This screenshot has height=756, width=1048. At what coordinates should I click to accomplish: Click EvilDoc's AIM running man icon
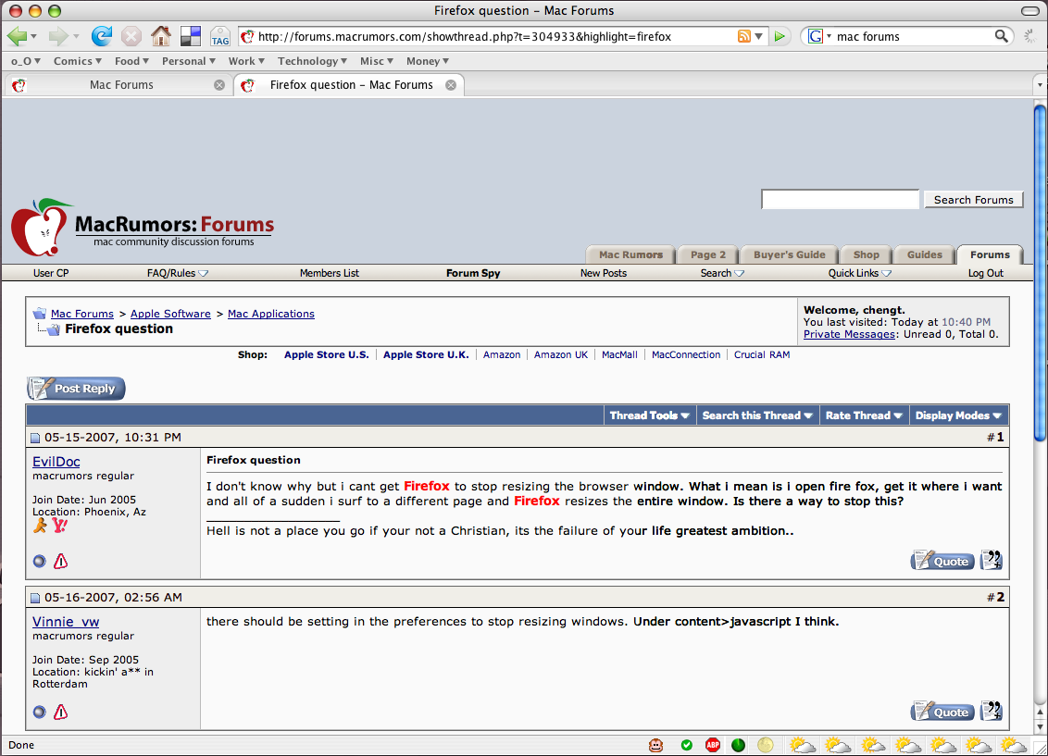[x=40, y=527]
